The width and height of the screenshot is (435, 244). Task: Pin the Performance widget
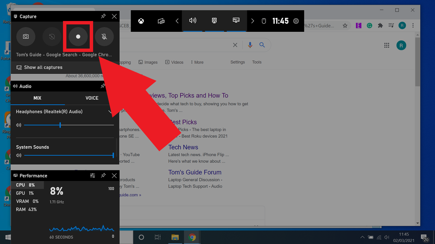click(x=103, y=176)
